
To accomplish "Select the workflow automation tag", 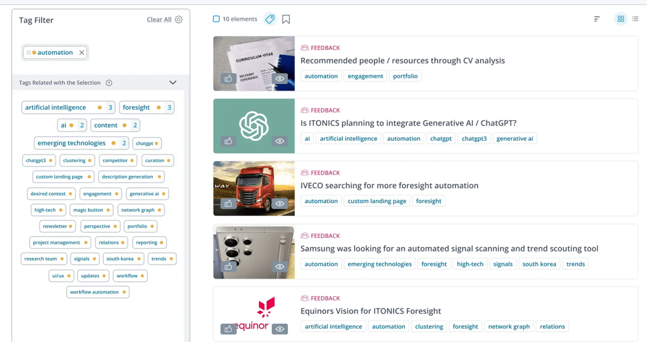I will click(94, 292).
